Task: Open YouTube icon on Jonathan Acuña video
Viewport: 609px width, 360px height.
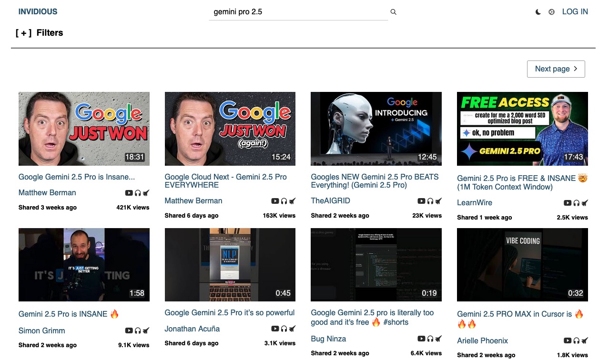Action: click(275, 329)
